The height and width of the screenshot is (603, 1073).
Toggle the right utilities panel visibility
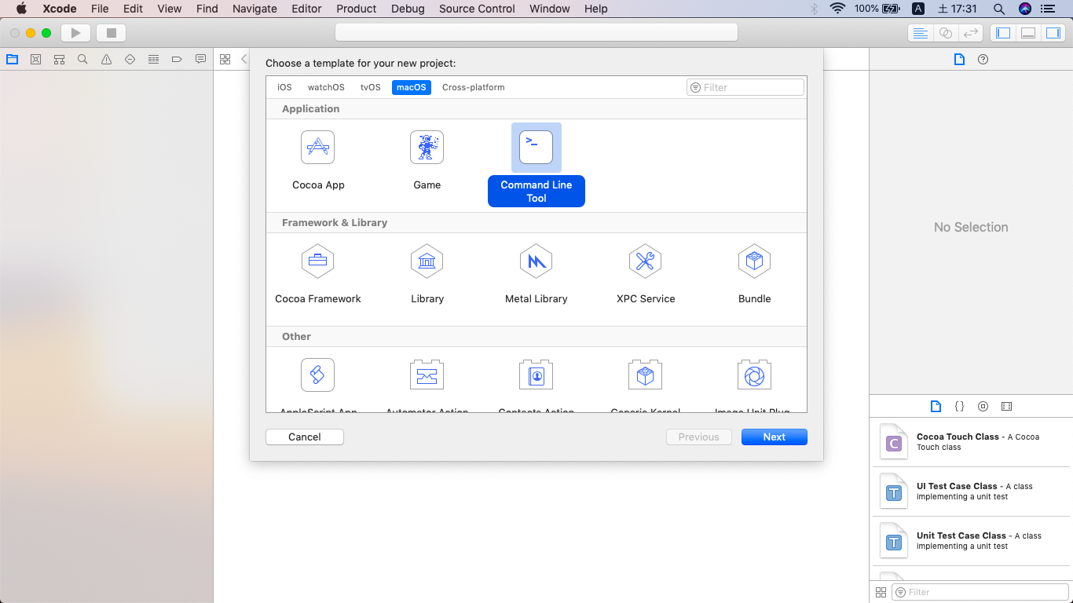pyautogui.click(x=1053, y=32)
